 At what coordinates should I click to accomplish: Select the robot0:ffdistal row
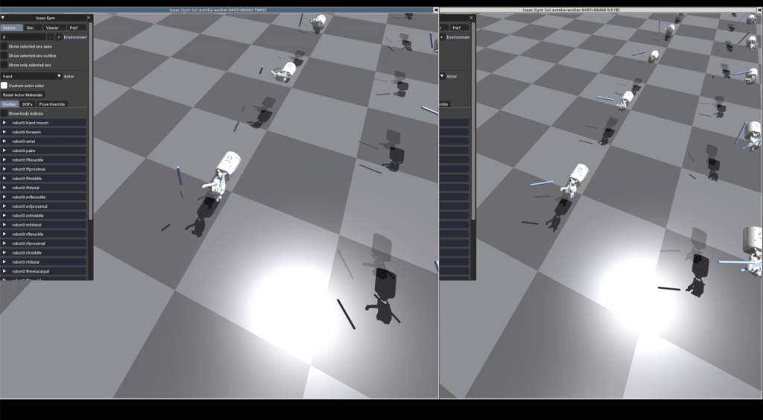pos(43,188)
